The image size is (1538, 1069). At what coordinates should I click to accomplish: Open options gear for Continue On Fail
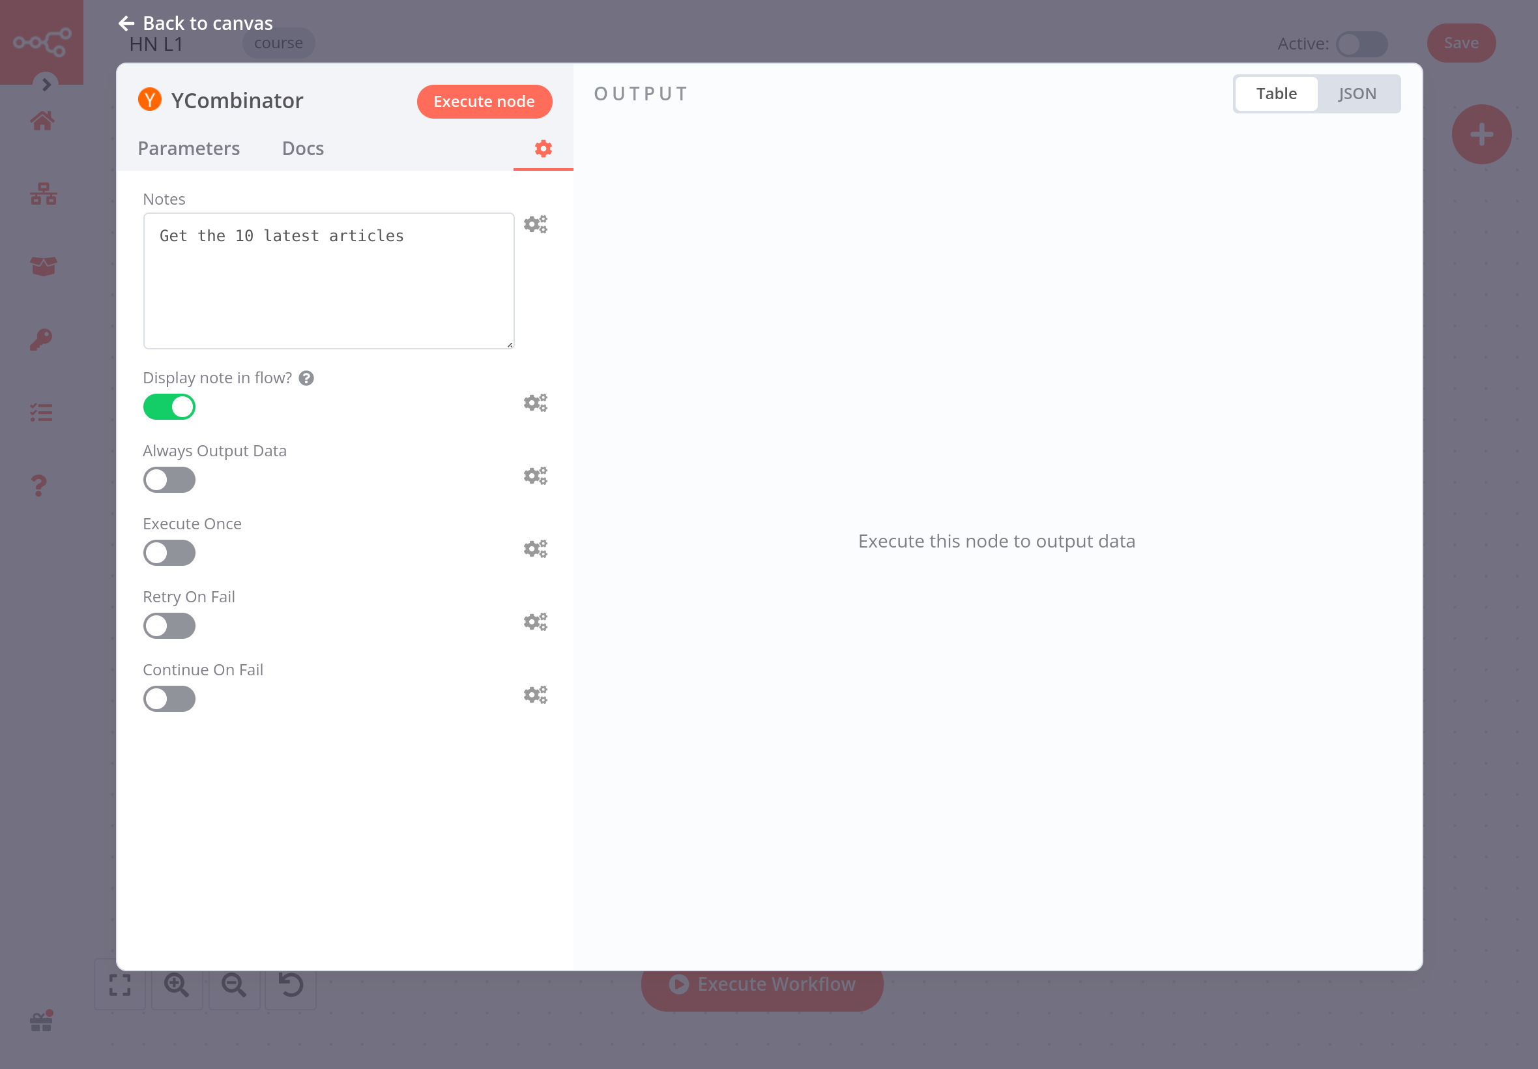pyautogui.click(x=535, y=696)
